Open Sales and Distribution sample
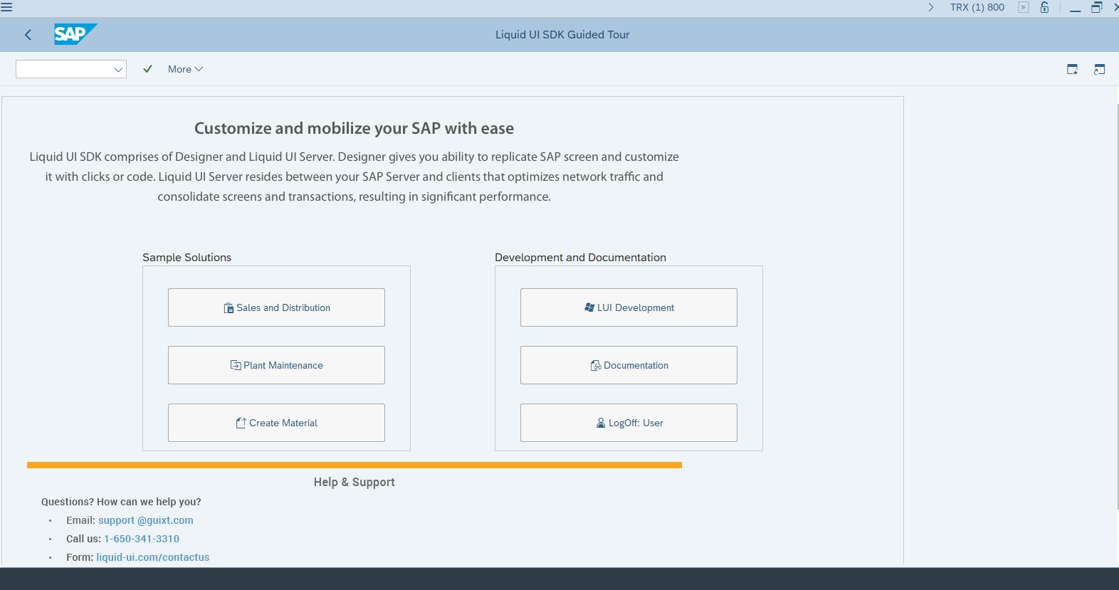 coord(276,307)
